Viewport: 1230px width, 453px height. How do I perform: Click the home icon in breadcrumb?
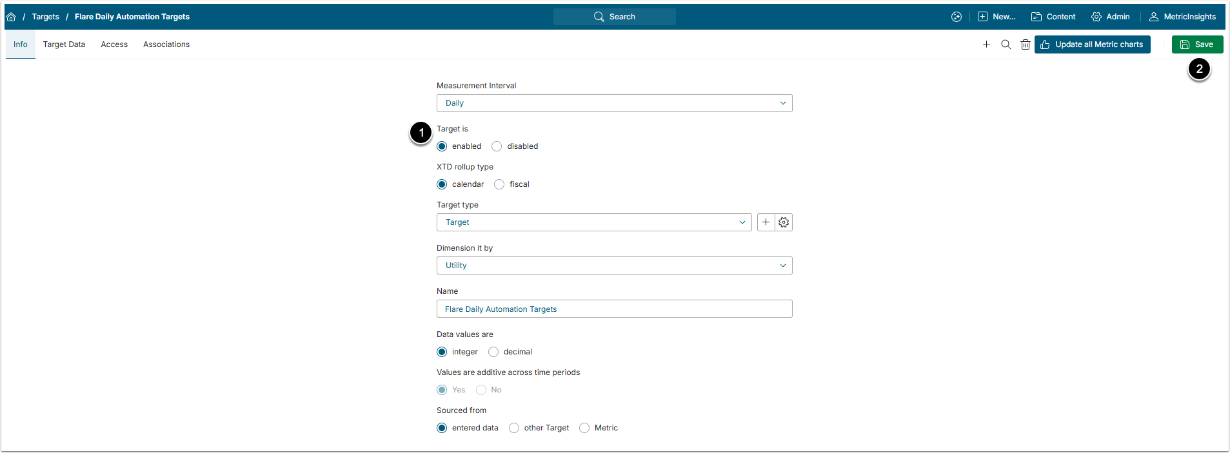pyautogui.click(x=11, y=17)
